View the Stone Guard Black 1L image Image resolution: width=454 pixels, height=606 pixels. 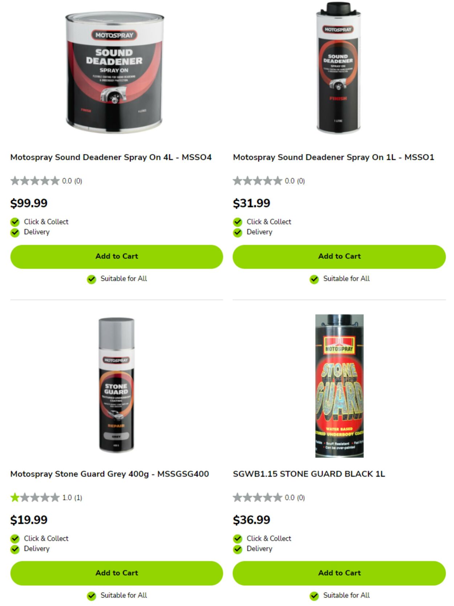tap(339, 385)
